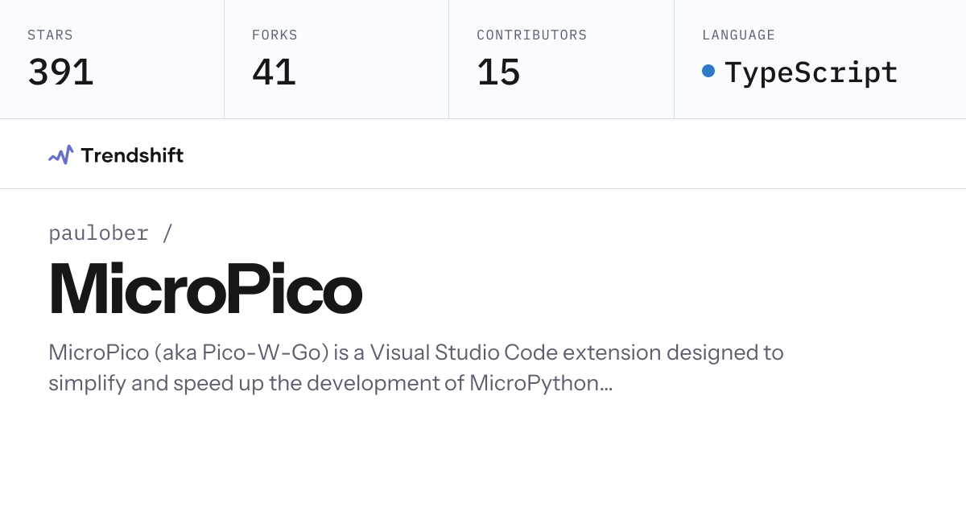Screen dimensions: 966x507
Task: Open the Trendshift brand name link
Action: tap(132, 155)
